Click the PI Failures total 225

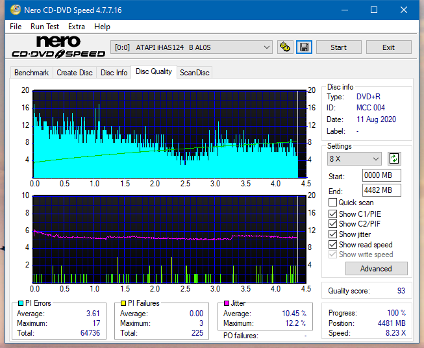point(197,333)
